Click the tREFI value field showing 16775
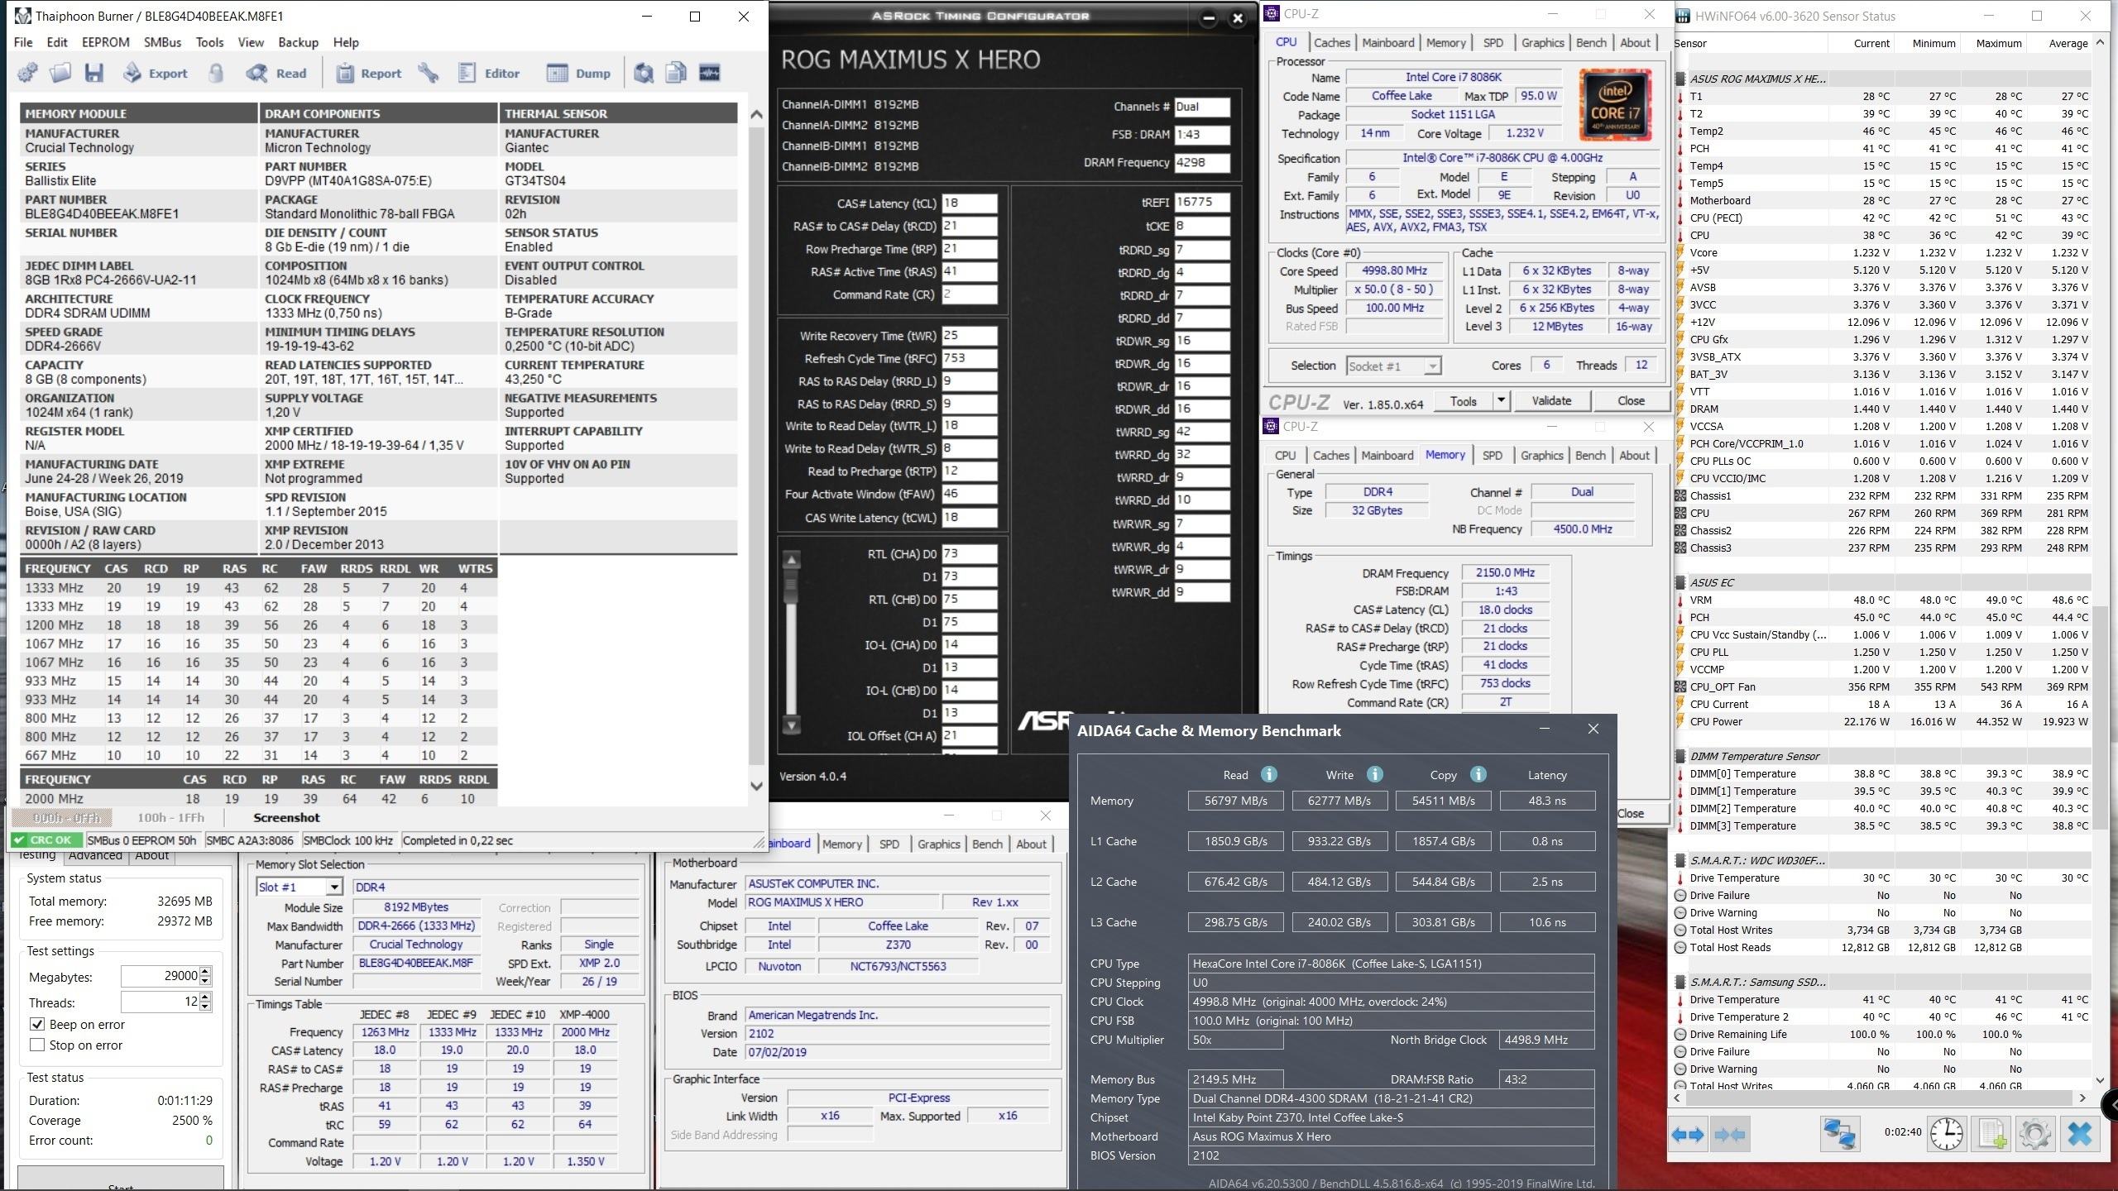The image size is (2118, 1191). coord(1201,202)
